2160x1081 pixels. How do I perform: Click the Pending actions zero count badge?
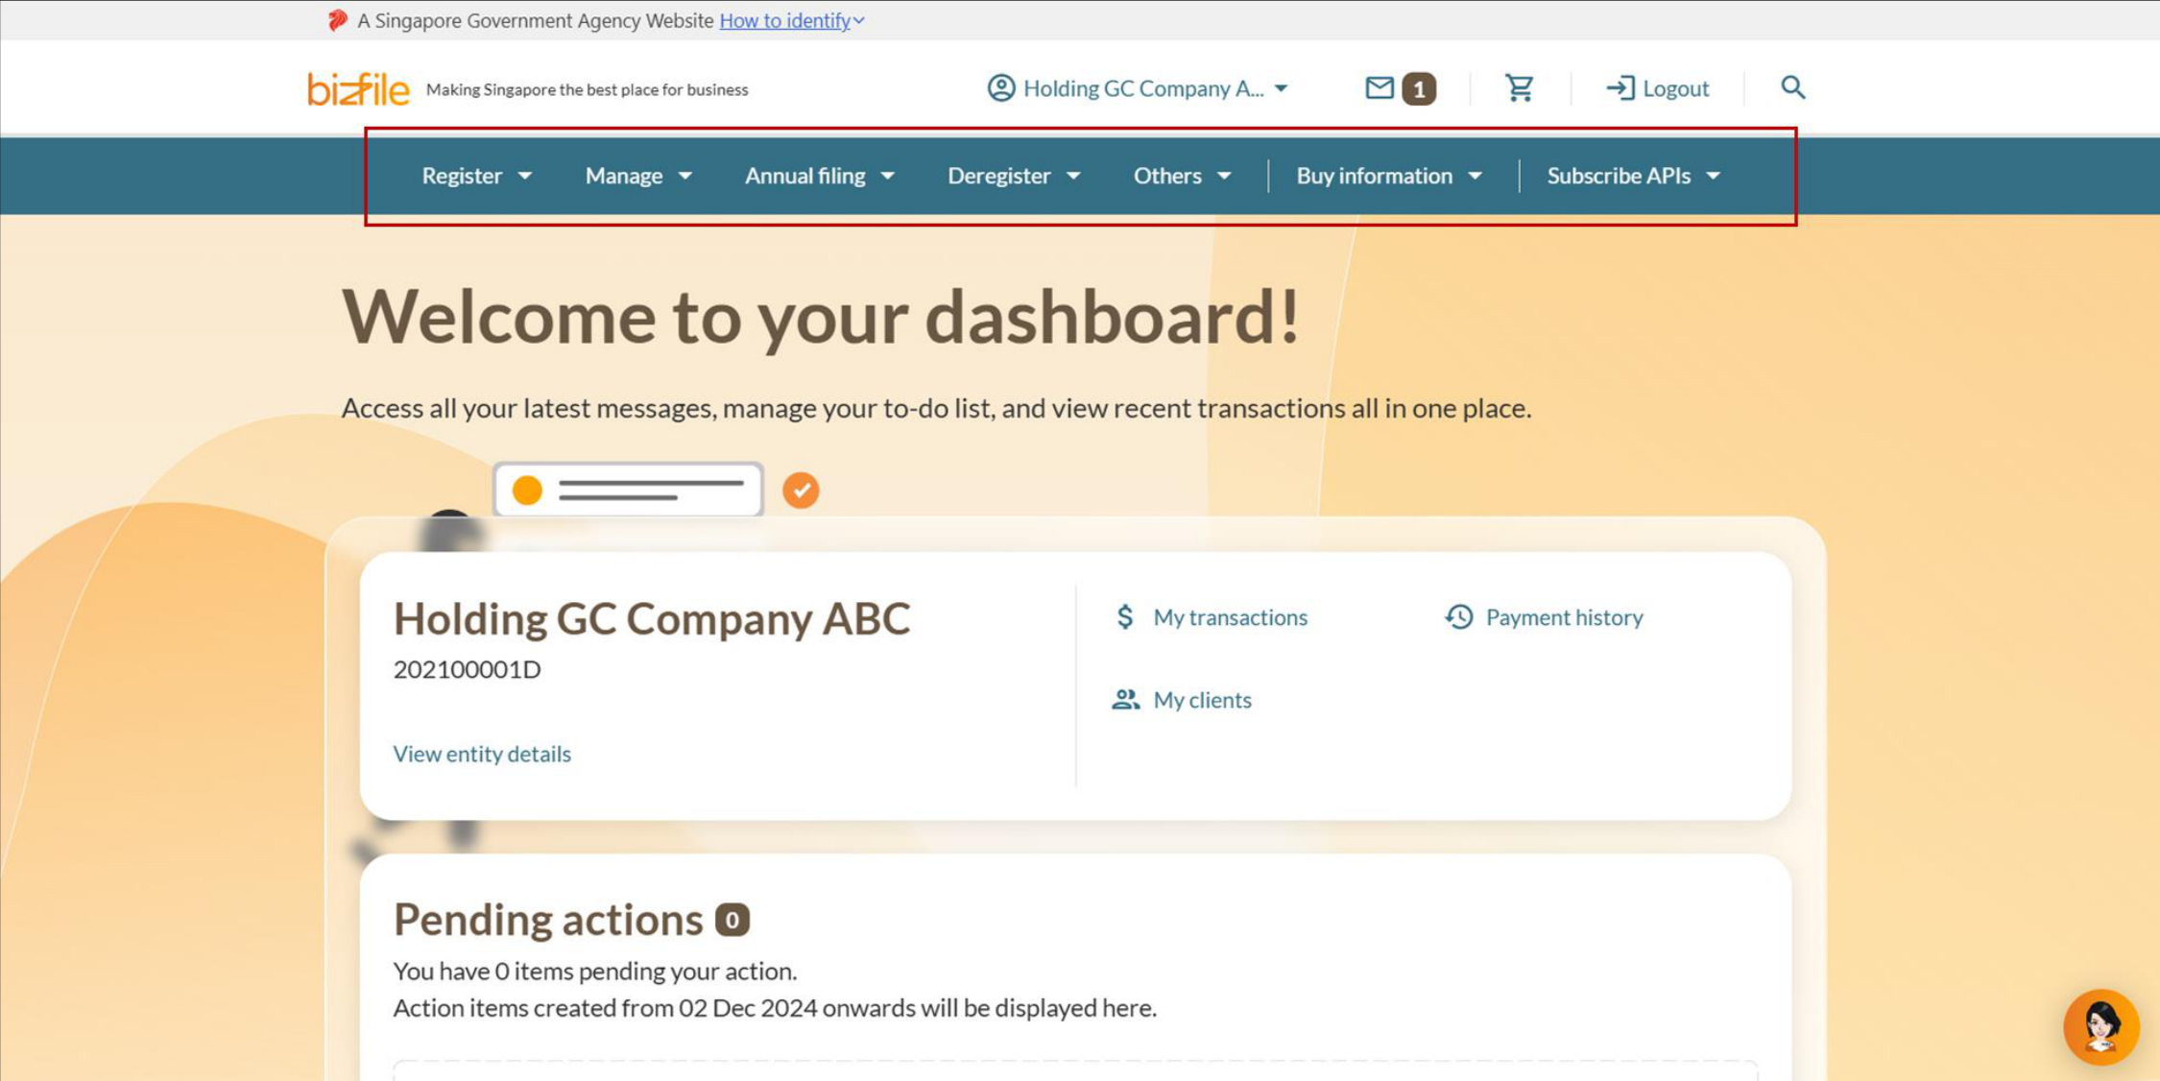732,920
